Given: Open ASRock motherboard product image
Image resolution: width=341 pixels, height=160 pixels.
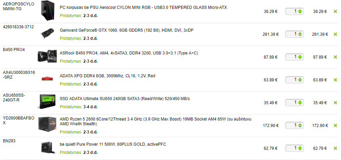Looking at the screenshot, I should [47, 57].
